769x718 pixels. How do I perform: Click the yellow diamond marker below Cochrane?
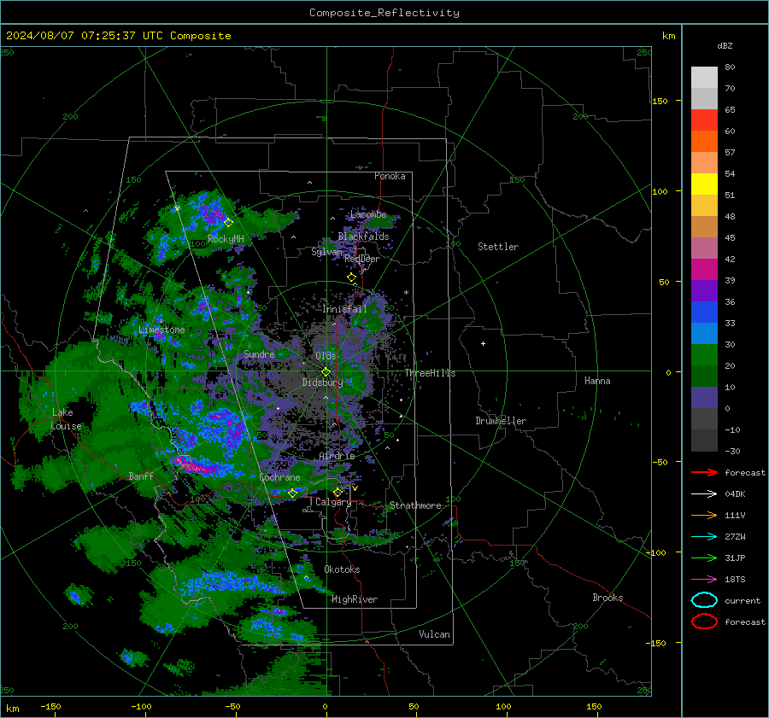click(292, 493)
